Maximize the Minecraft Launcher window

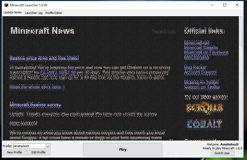click(225, 5)
